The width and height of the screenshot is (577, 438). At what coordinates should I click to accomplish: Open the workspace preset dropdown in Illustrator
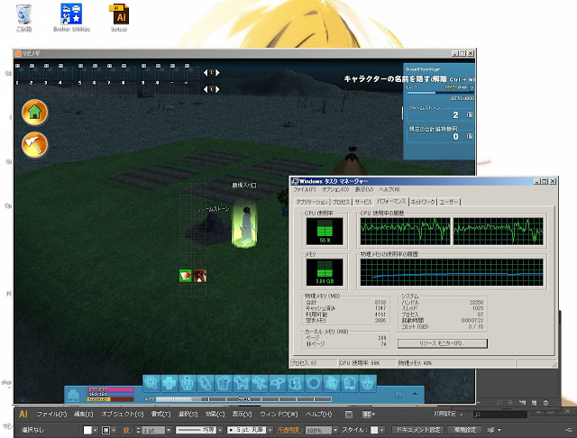point(448,414)
